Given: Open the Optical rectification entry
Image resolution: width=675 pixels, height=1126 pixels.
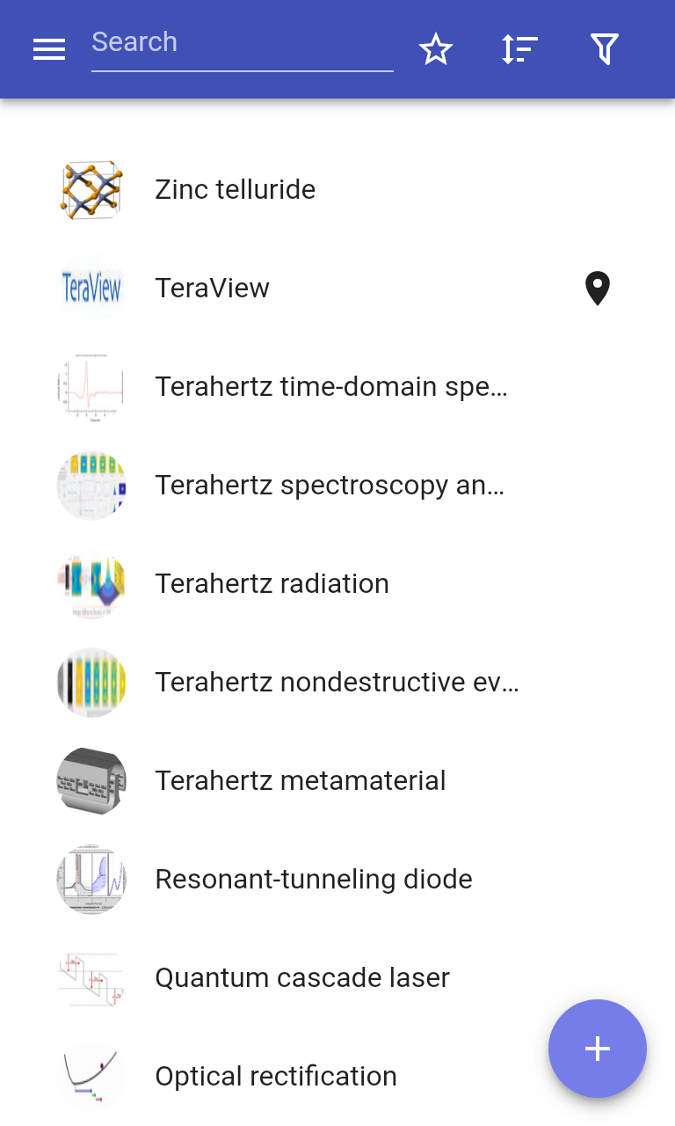Looking at the screenshot, I should tap(337, 1077).
